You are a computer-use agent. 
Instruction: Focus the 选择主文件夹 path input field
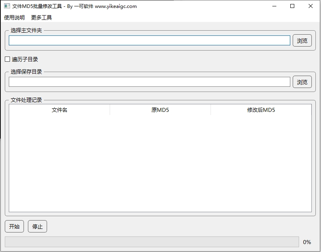149,41
